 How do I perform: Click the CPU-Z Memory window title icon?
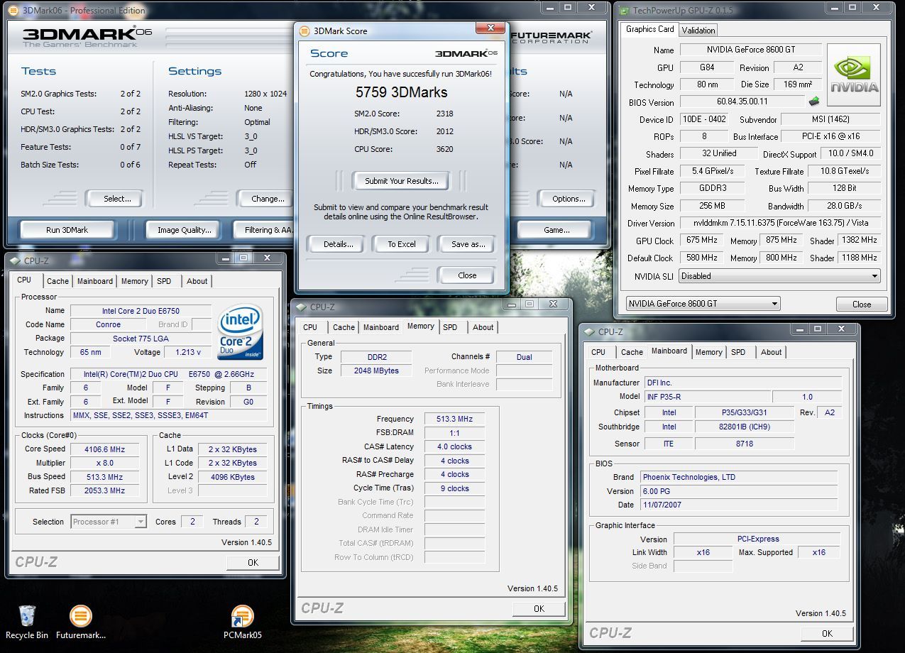click(x=301, y=307)
